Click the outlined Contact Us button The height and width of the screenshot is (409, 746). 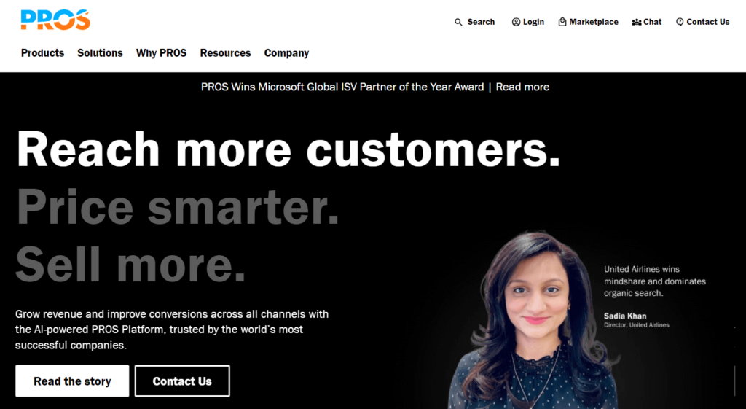tap(182, 381)
